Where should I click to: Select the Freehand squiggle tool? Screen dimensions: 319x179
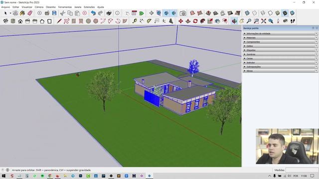[66, 21]
